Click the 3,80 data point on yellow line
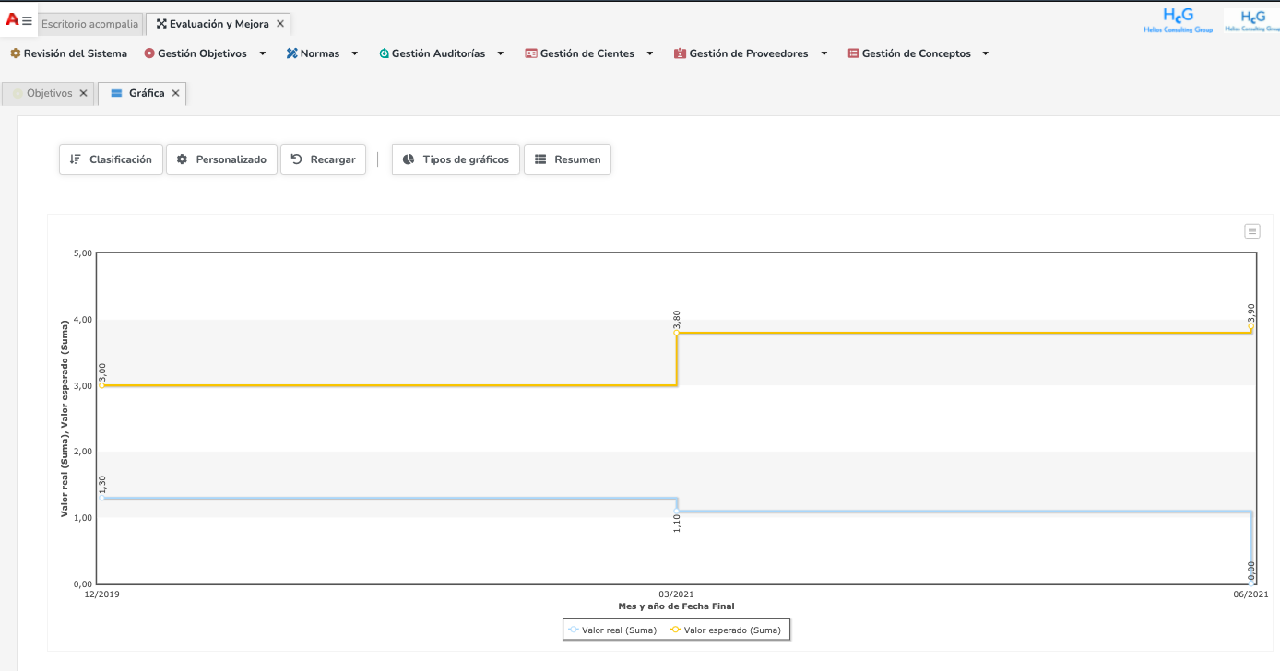1280x671 pixels. (677, 333)
